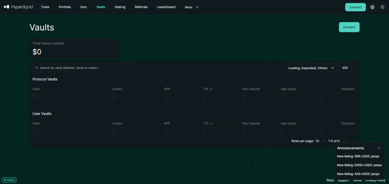The height and width of the screenshot is (184, 389).
Task: Click Connect button beside Vaults title
Action: coord(349,27)
